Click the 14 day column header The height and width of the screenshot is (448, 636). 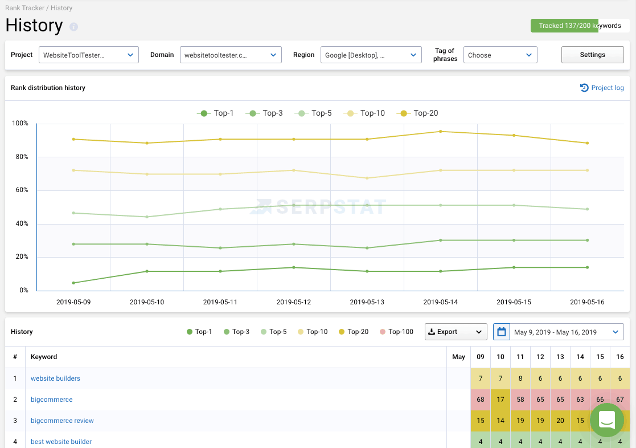(580, 357)
